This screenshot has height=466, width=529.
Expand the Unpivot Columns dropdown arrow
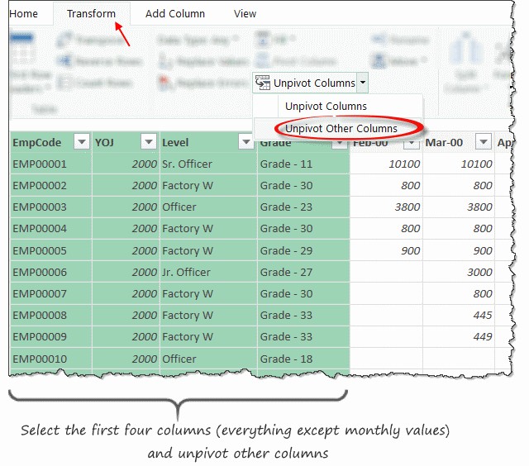pos(363,83)
